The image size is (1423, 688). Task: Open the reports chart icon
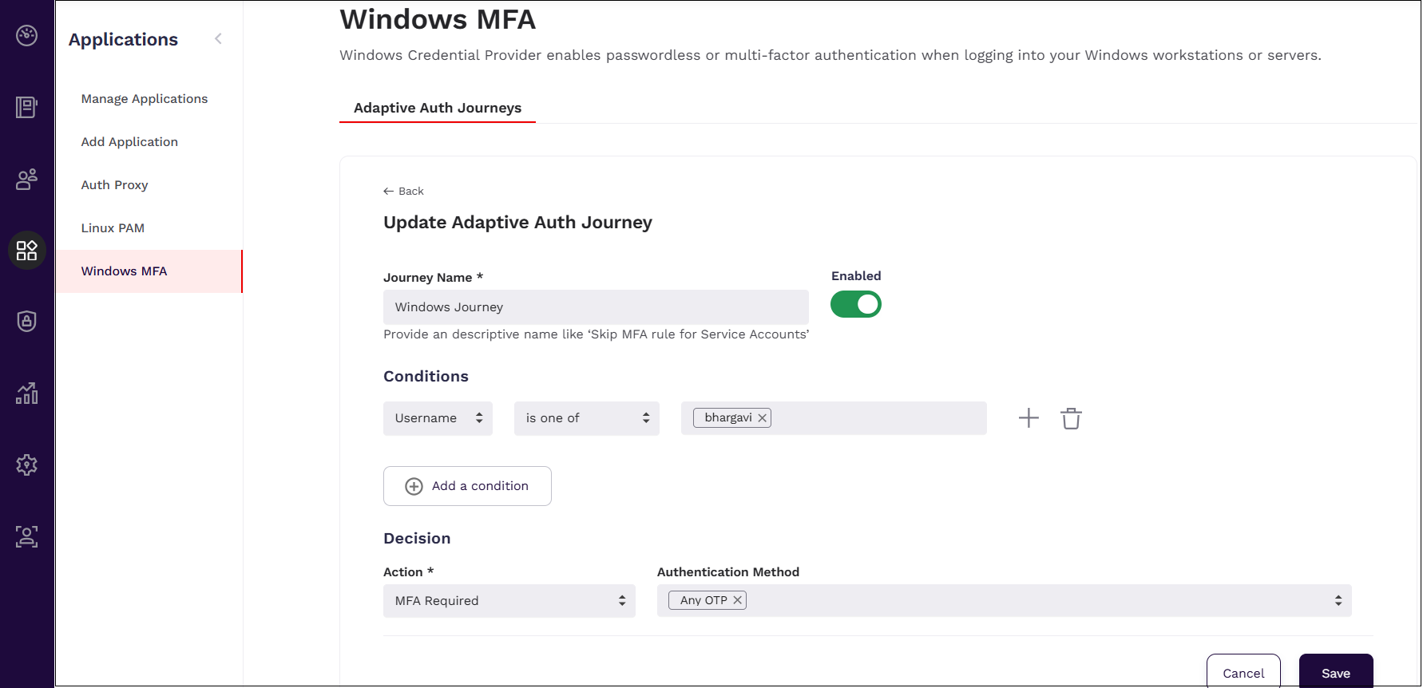pyautogui.click(x=27, y=393)
